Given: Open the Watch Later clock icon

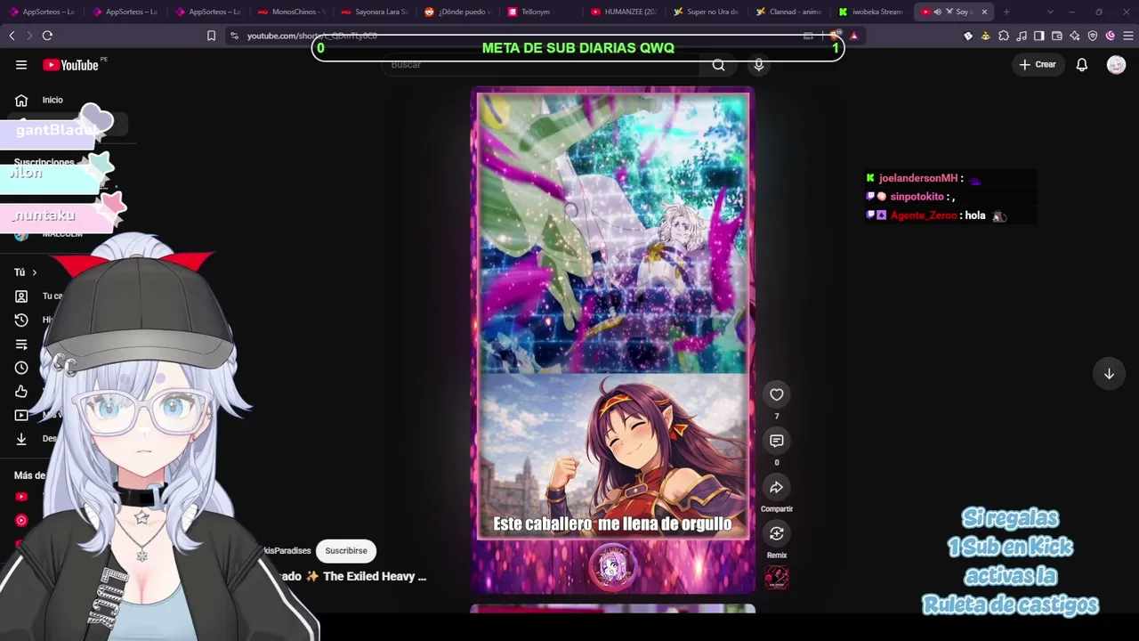Looking at the screenshot, I should (21, 368).
